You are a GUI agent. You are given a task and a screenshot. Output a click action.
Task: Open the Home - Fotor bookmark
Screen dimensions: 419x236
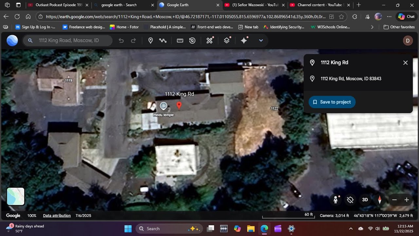pyautogui.click(x=124, y=27)
